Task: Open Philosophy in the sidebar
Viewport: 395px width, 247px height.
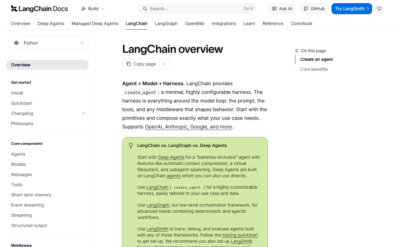Action: (22, 124)
